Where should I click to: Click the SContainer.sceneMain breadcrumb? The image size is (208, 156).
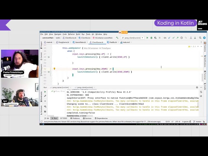(x=103, y=38)
